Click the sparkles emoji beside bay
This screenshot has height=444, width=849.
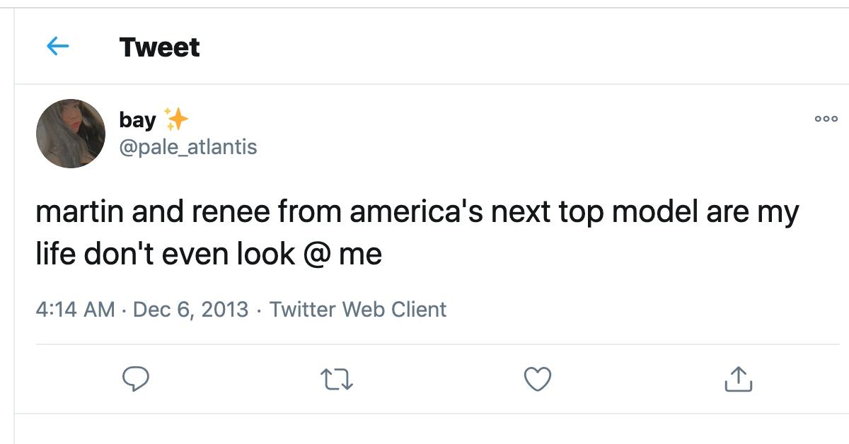pyautogui.click(x=176, y=119)
